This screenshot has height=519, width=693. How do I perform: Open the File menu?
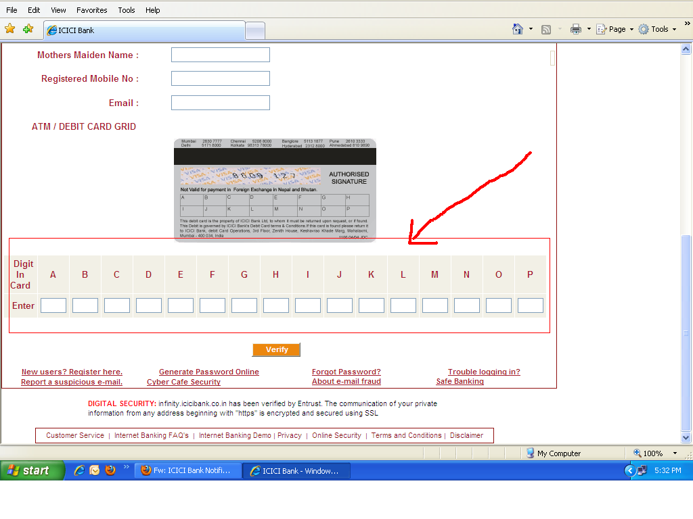coord(12,10)
